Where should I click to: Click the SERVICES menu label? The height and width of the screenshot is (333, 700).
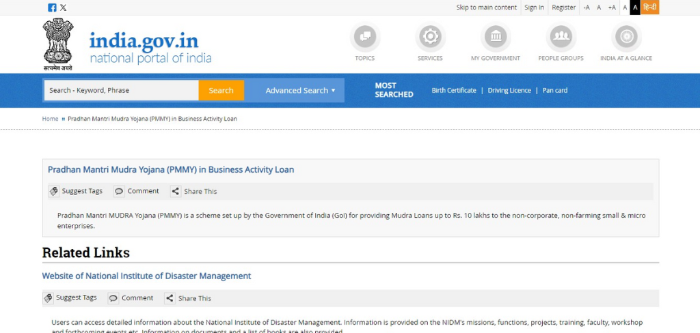(430, 59)
